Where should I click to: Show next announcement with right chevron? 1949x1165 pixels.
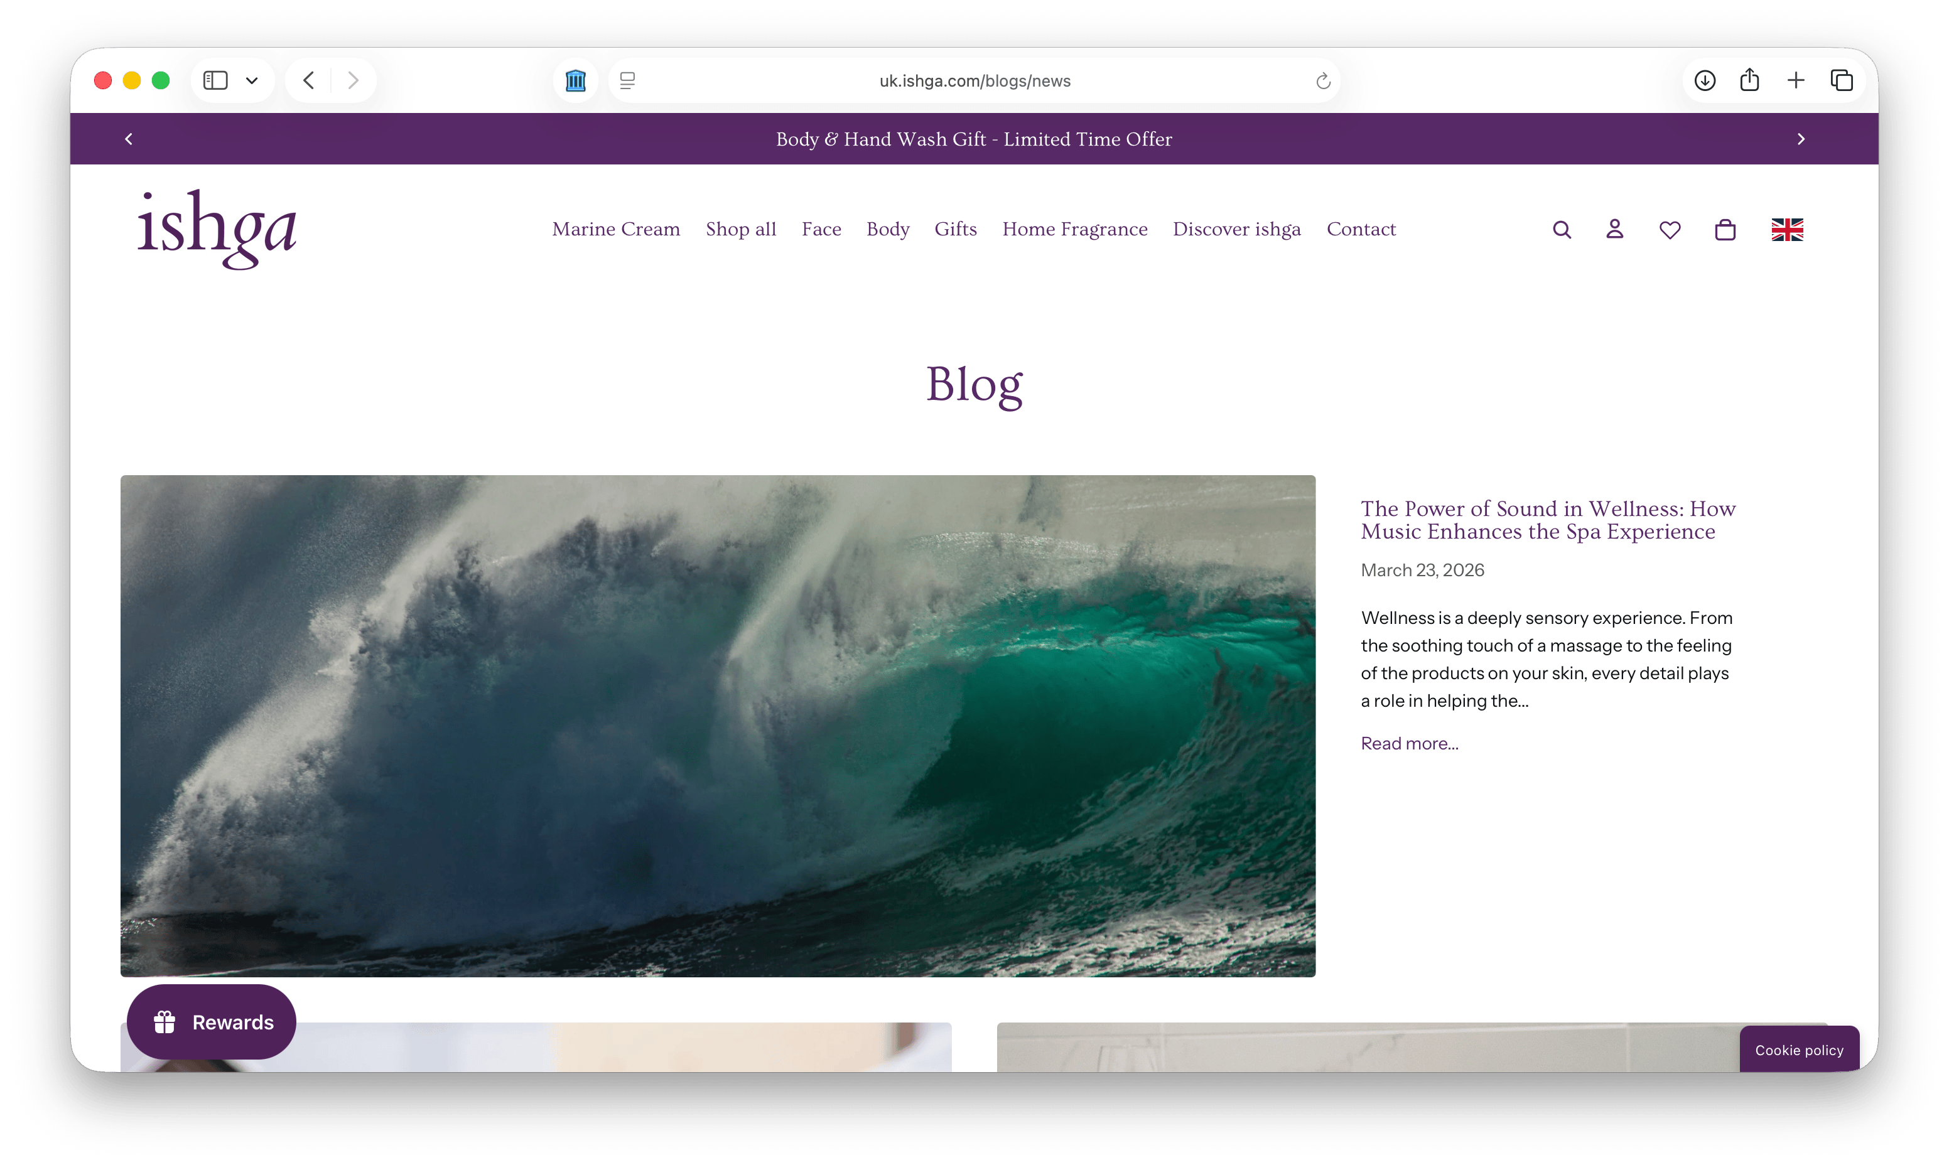[x=1801, y=139]
